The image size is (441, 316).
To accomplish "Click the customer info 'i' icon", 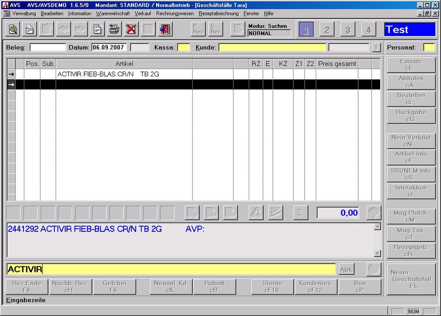I will coord(376,48).
